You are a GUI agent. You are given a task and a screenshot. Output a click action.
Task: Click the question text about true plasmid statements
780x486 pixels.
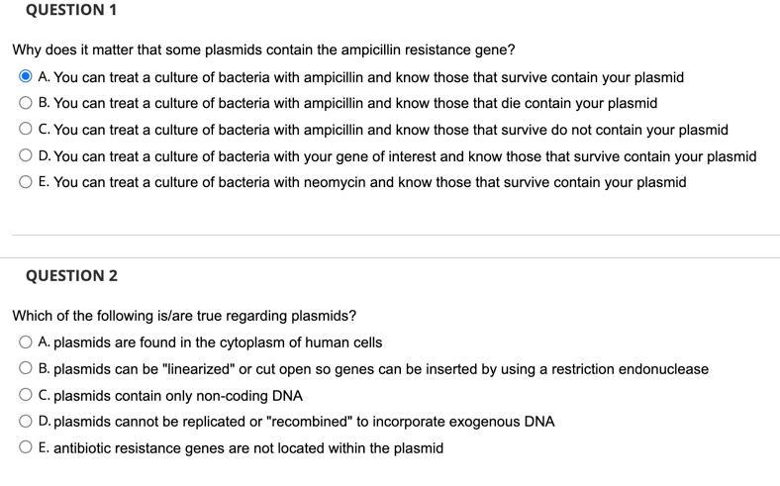click(184, 316)
